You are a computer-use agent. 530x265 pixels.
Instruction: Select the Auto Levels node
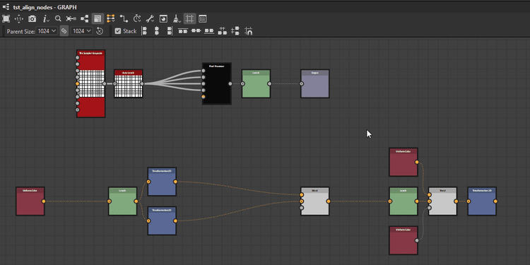(129, 83)
